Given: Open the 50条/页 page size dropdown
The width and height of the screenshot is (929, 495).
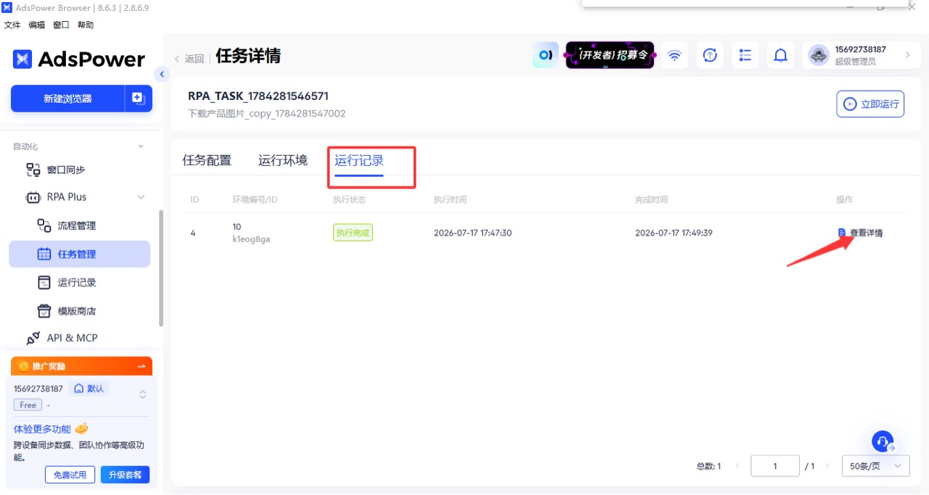Looking at the screenshot, I should 875,466.
